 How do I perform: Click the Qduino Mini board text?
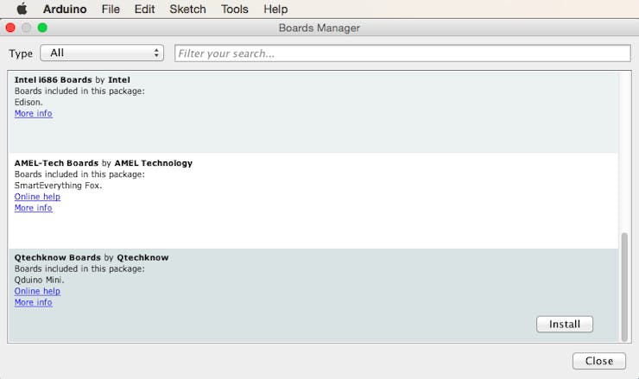[x=39, y=280]
